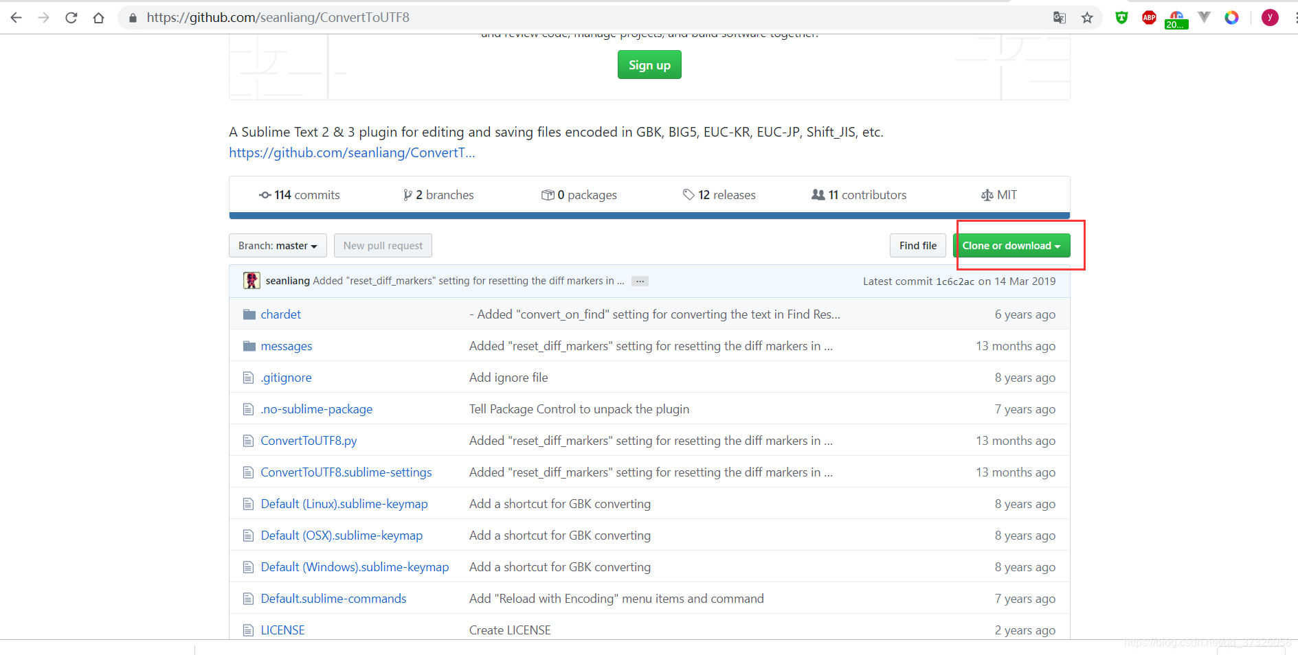Expand the Clone or download dropdown

(1011, 246)
